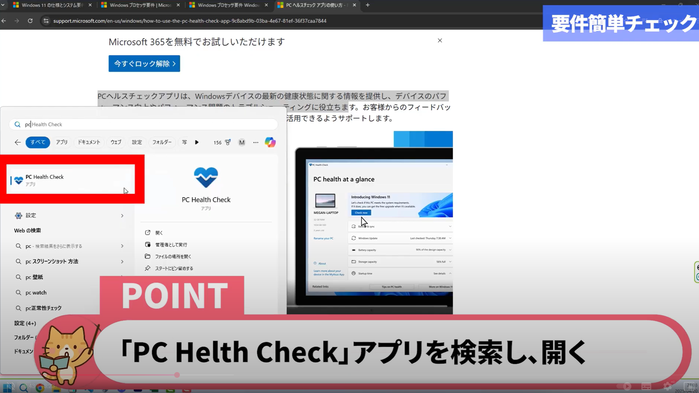Select the すべて filter pill

click(38, 142)
